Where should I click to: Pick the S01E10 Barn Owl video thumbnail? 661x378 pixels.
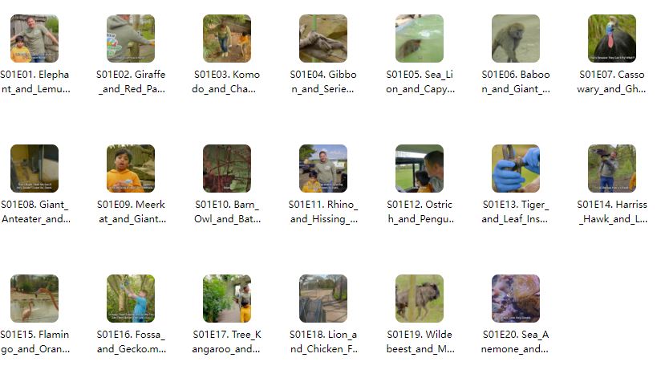(227, 169)
